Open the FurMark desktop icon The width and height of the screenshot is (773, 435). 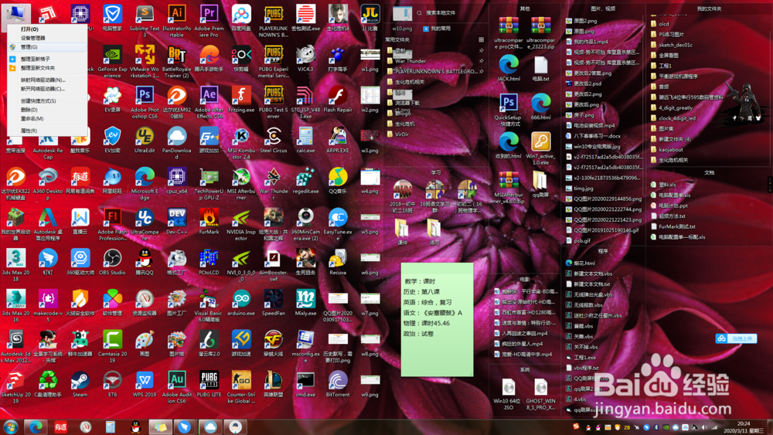(x=209, y=222)
